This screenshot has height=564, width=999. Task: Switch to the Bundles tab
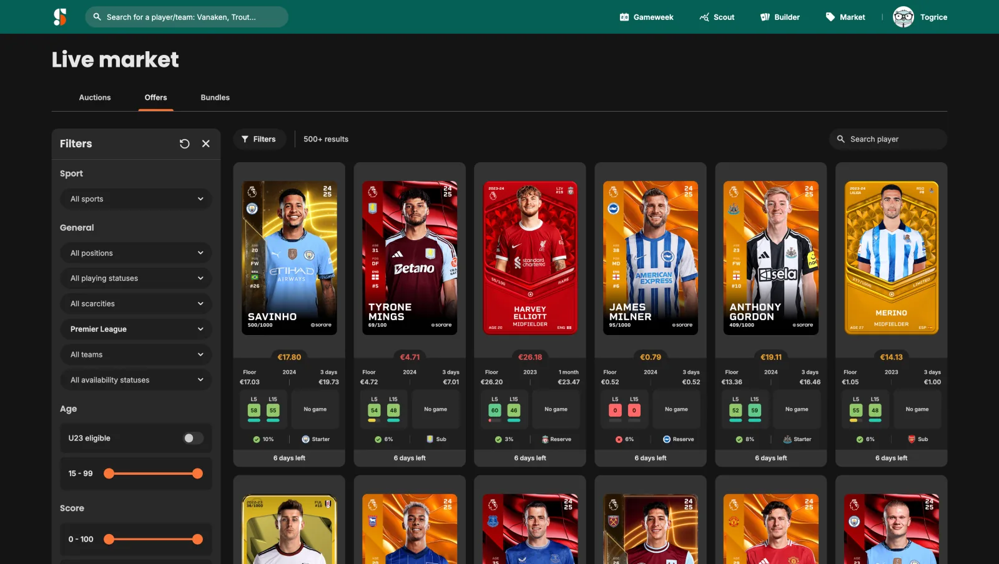(x=215, y=97)
